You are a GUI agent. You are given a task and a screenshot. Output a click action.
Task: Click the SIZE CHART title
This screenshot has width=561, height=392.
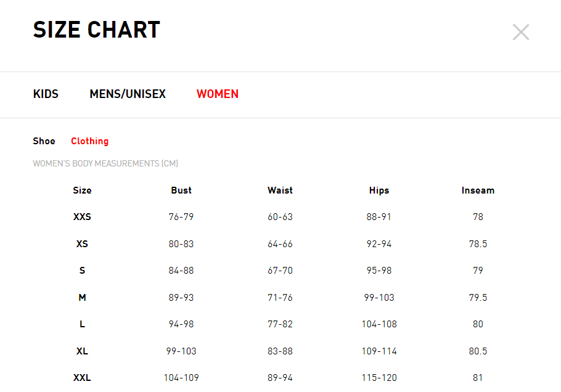pyautogui.click(x=97, y=30)
